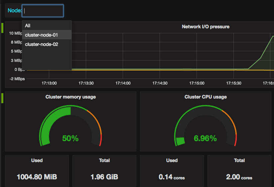
Task: Click the Node variable search input field
Action: pyautogui.click(x=43, y=11)
